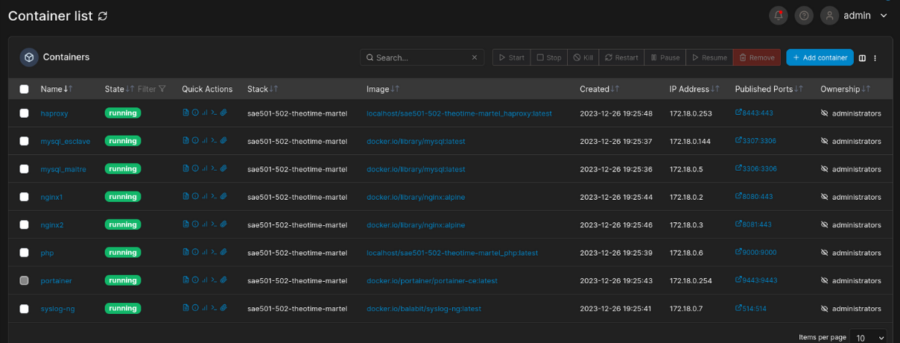Image resolution: width=900 pixels, height=343 pixels.
Task: Refresh the container list
Action: point(102,16)
